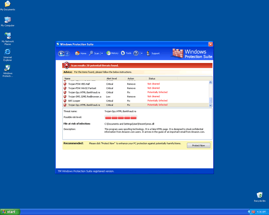Expand the Help dropdown arrow
The width and height of the screenshot is (269, 215).
pos(142,53)
